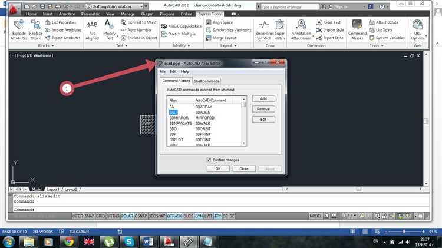Click Synchronize Viewports
This screenshot has height=248, width=442.
[x=229, y=30]
